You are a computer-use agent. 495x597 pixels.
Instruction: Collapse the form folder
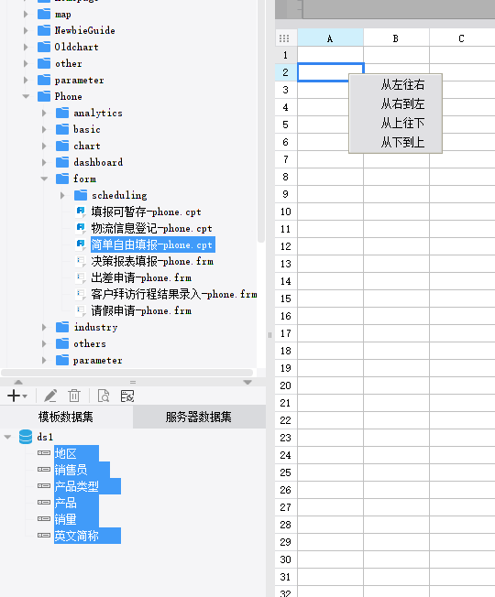(x=44, y=179)
